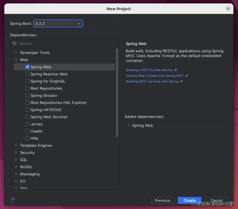Click the Create button
238x209 pixels.
click(x=189, y=200)
